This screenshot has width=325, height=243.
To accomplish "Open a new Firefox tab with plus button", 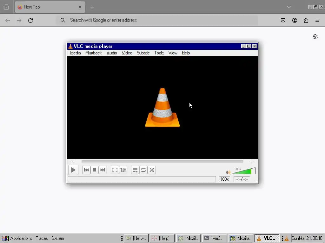I will (92, 7).
